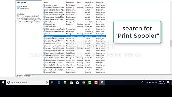Image resolution: width=172 pixels, height=97 pixels.
Task: Select the Pml Driver HPZ12 service icon
Action: [x=44, y=27]
